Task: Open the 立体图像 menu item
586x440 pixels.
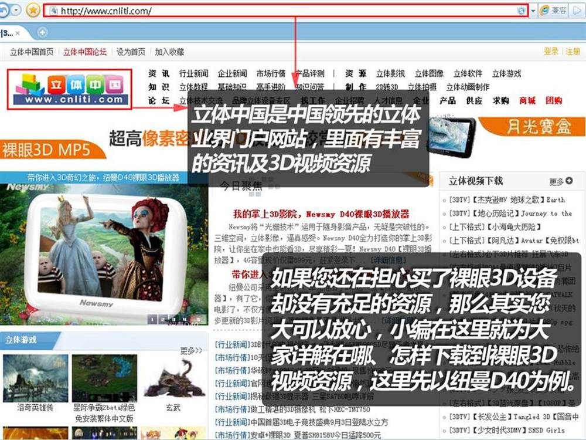Action: (429, 73)
